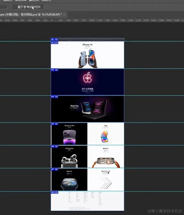Click the image icon beside slice 01
The height and width of the screenshot is (215, 184).
point(56,39)
